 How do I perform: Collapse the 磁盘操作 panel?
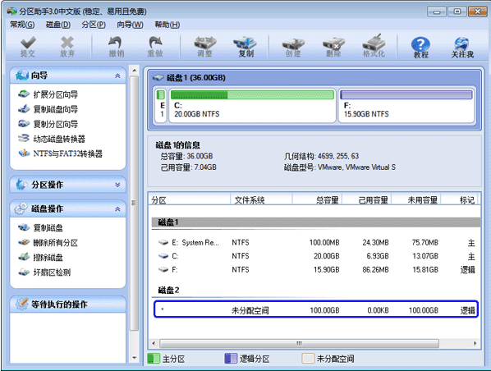point(117,208)
